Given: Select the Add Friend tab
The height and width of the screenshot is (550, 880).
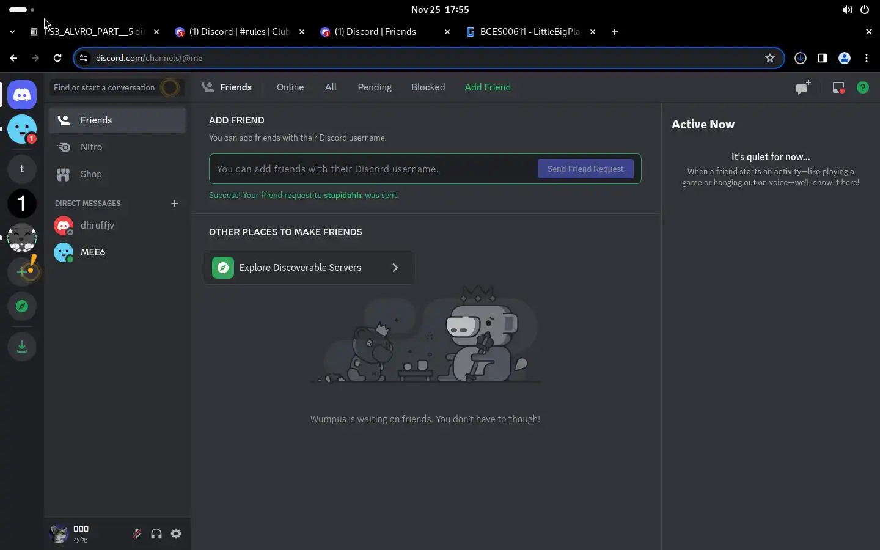Looking at the screenshot, I should [488, 87].
